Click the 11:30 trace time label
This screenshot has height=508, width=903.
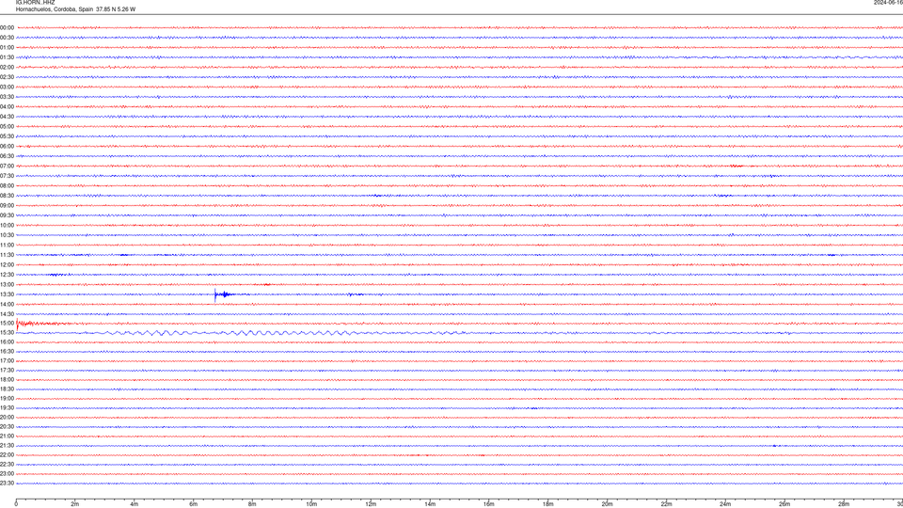pyautogui.click(x=7, y=255)
